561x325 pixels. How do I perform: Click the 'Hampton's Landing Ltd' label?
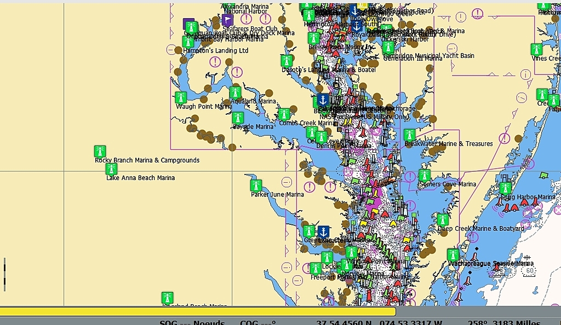pos(215,51)
